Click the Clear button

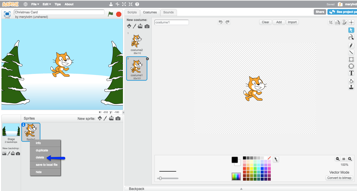point(265,22)
